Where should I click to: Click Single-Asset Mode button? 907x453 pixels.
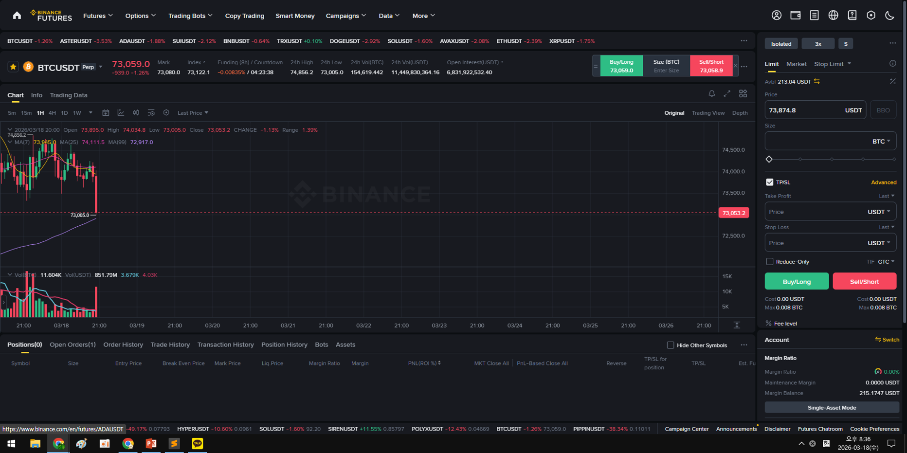(832, 407)
